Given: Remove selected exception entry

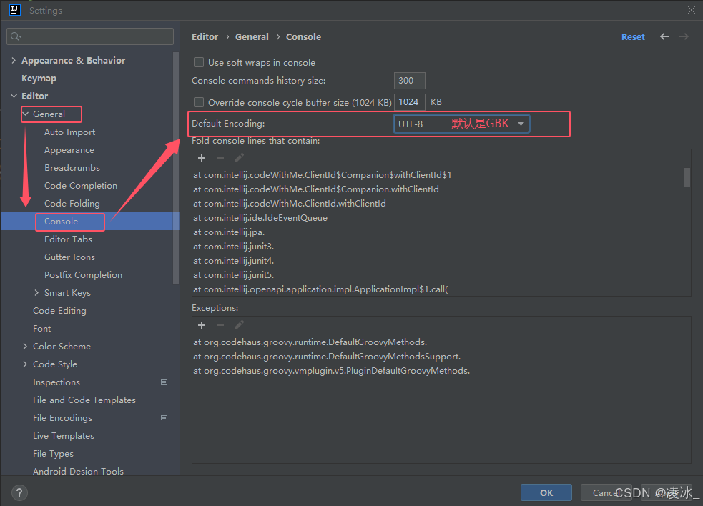Looking at the screenshot, I should tap(220, 325).
